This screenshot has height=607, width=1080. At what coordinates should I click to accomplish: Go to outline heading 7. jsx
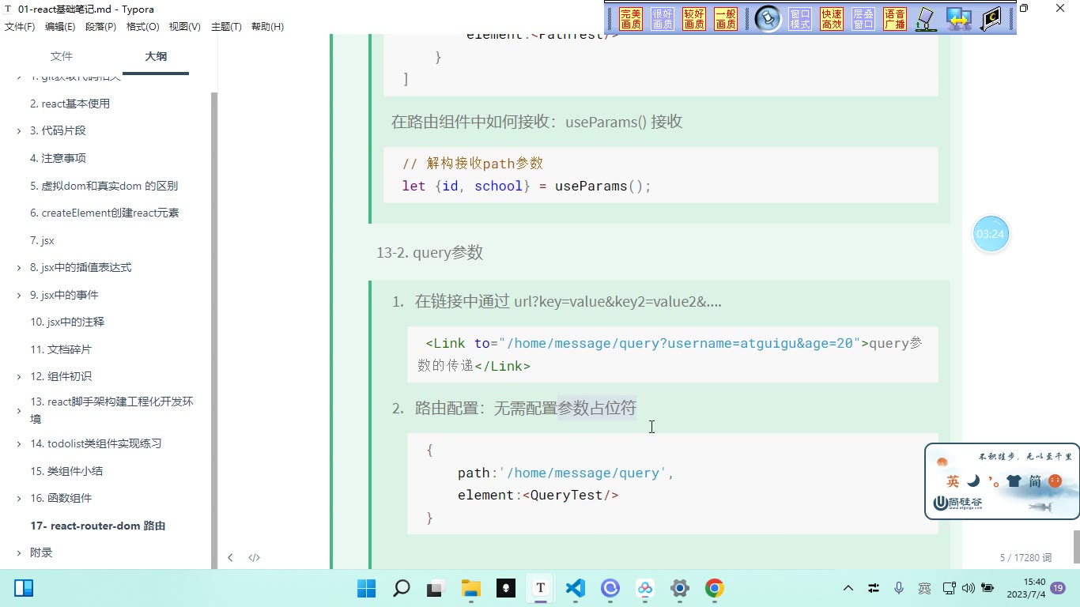[43, 240]
